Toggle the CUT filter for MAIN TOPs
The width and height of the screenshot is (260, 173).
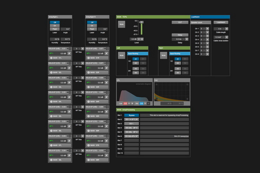point(180,22)
